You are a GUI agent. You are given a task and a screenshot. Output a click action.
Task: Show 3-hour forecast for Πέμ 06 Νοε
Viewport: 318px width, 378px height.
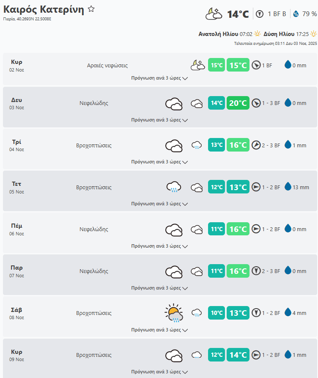pos(159,246)
